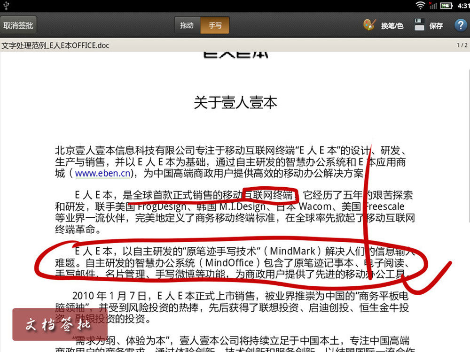Click the date 2010 年 1 月 7 日

[109, 296]
